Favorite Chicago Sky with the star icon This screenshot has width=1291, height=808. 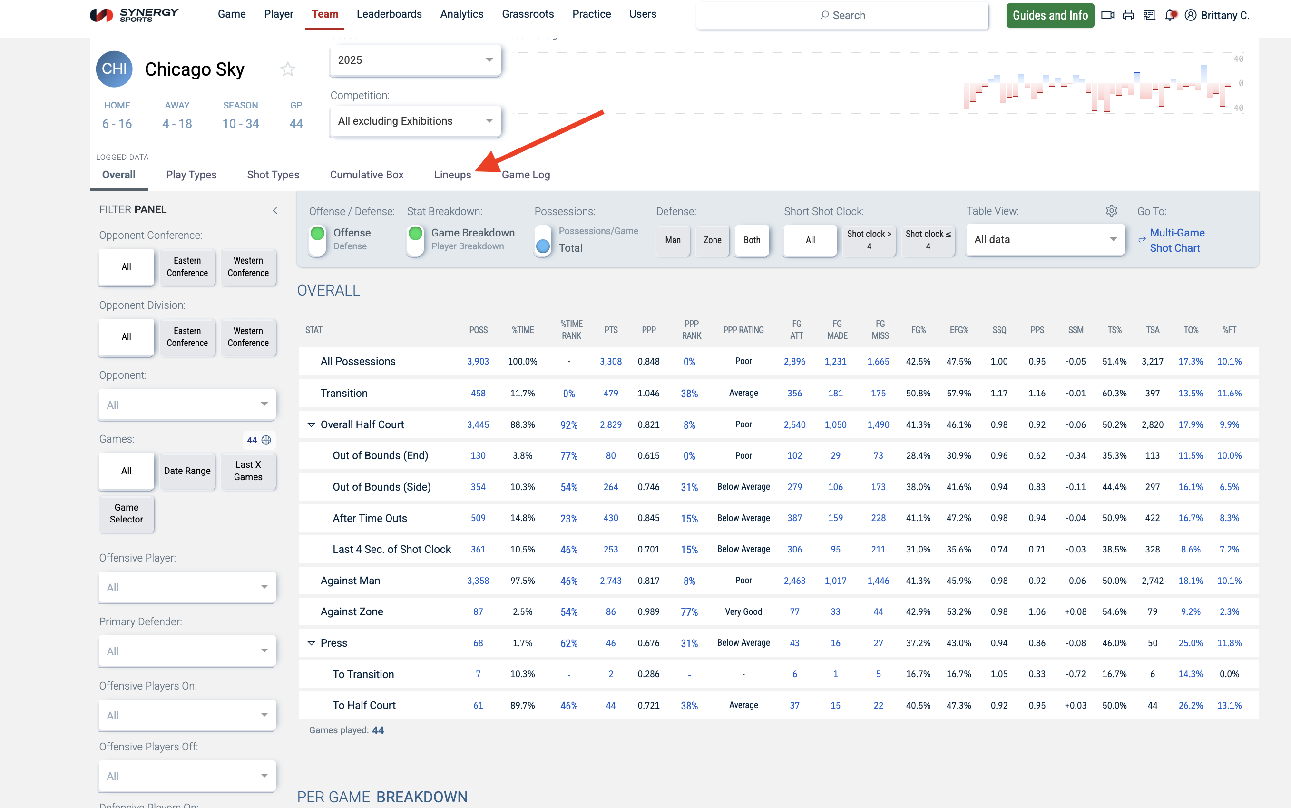[x=287, y=69]
